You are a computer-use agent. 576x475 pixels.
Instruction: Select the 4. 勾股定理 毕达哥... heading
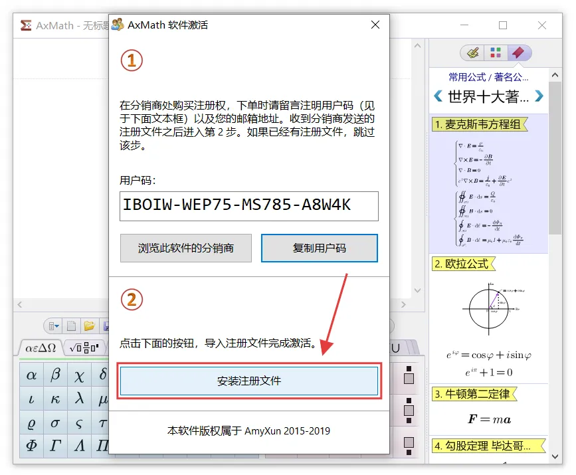[x=488, y=446]
